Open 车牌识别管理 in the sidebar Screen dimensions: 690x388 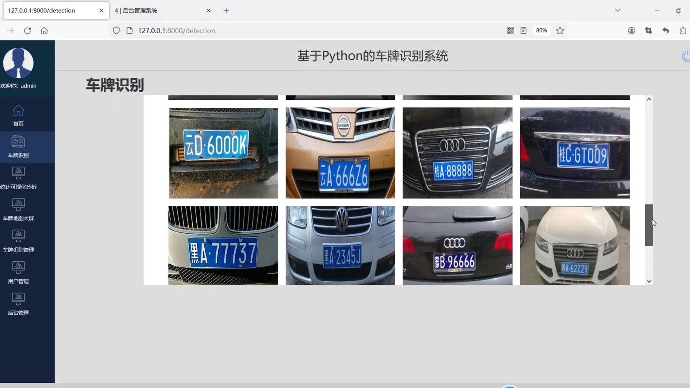click(x=18, y=241)
